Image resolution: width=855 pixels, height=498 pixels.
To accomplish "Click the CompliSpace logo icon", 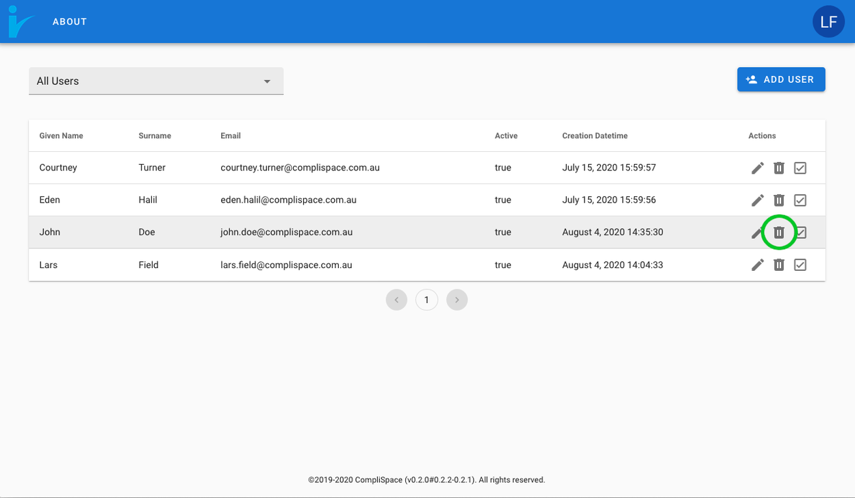I will pyautogui.click(x=21, y=22).
